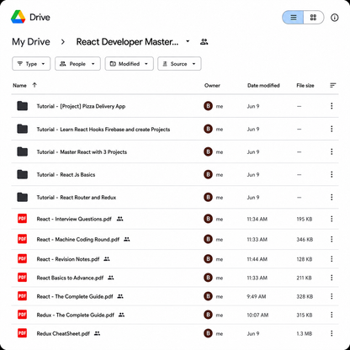More actions for React - Machine Coding Round.pdf
This screenshot has width=350, height=350.
point(331,239)
